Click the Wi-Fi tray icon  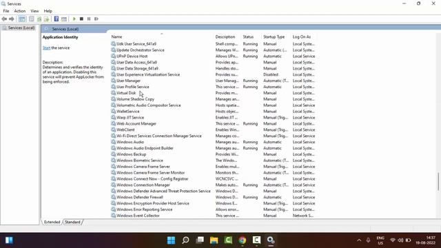point(393,240)
